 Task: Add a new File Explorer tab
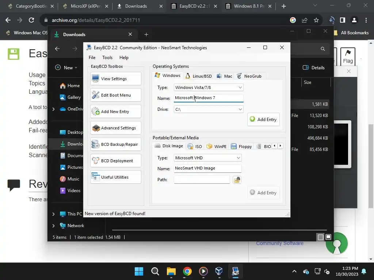pyautogui.click(x=146, y=35)
